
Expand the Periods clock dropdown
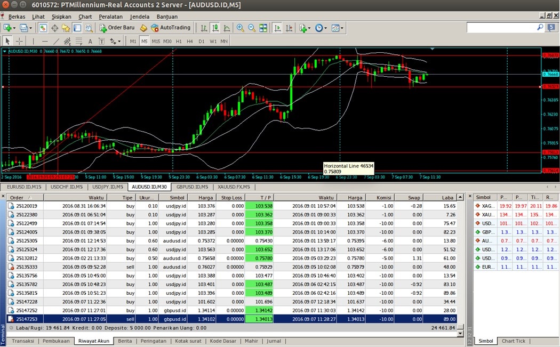coord(325,28)
